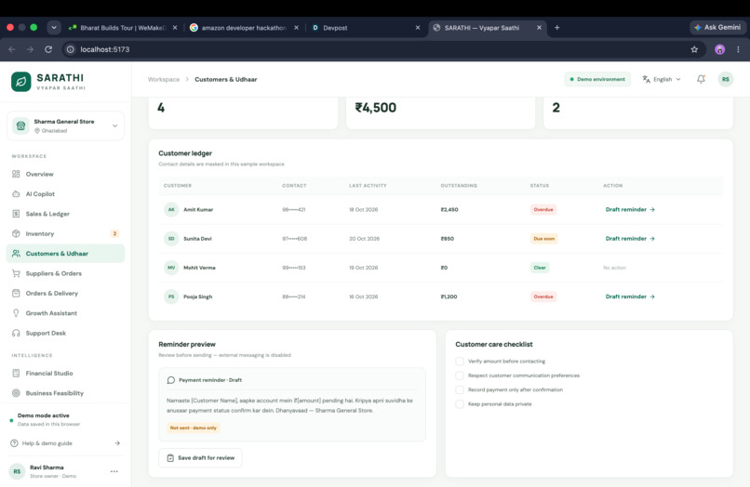Click the localhost:5173 address bar

pos(378,49)
